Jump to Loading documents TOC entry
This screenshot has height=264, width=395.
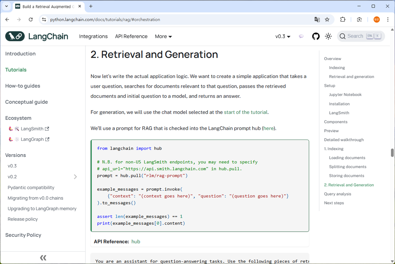347,158
